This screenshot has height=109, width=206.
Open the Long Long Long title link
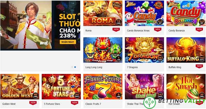coord(94,67)
